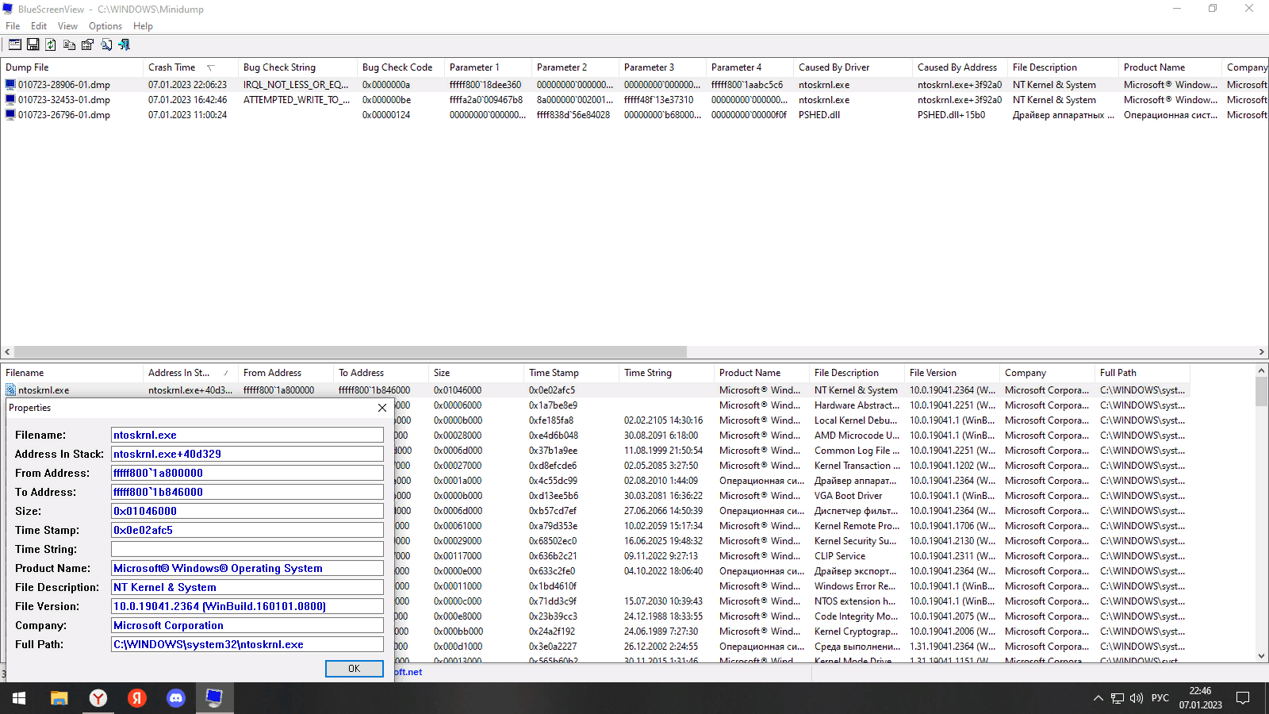Open File Explorer from the taskbar

59,698
